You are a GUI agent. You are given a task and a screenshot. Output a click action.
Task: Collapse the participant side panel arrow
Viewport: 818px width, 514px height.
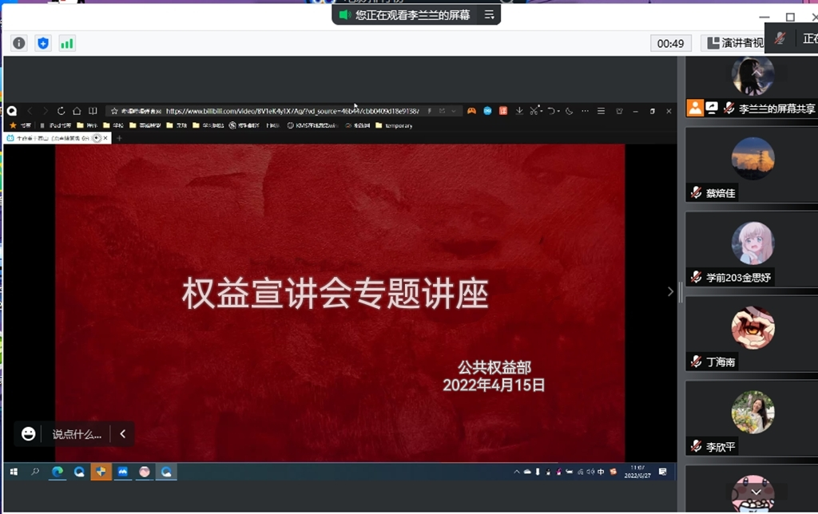coord(670,292)
